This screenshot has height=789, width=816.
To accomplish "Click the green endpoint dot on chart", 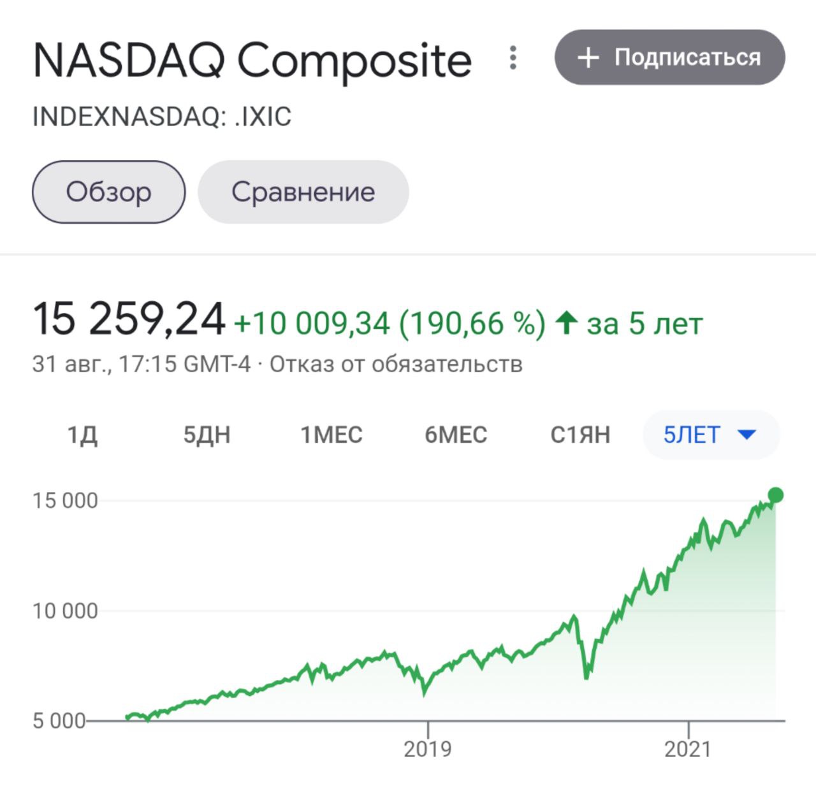I will tap(775, 495).
